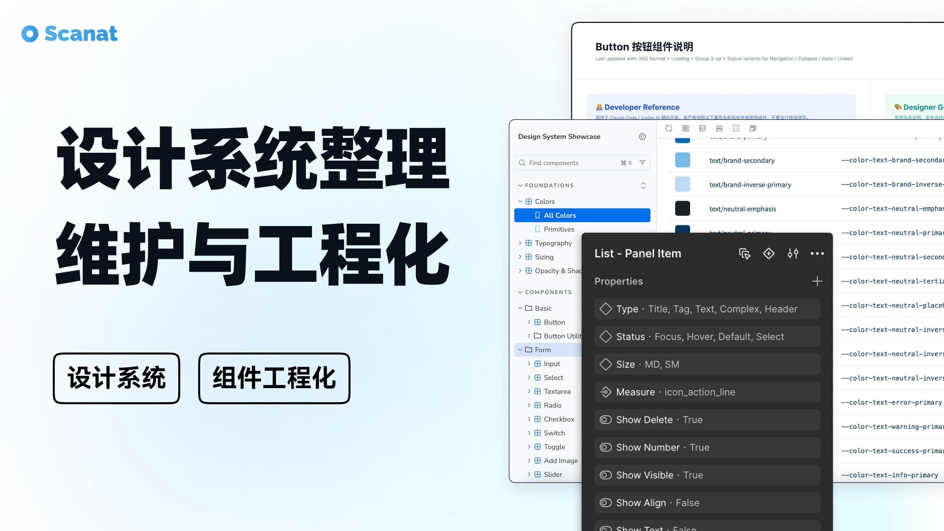The width and height of the screenshot is (944, 531).
Task: Click the filter icon in search field
Action: pos(642,163)
